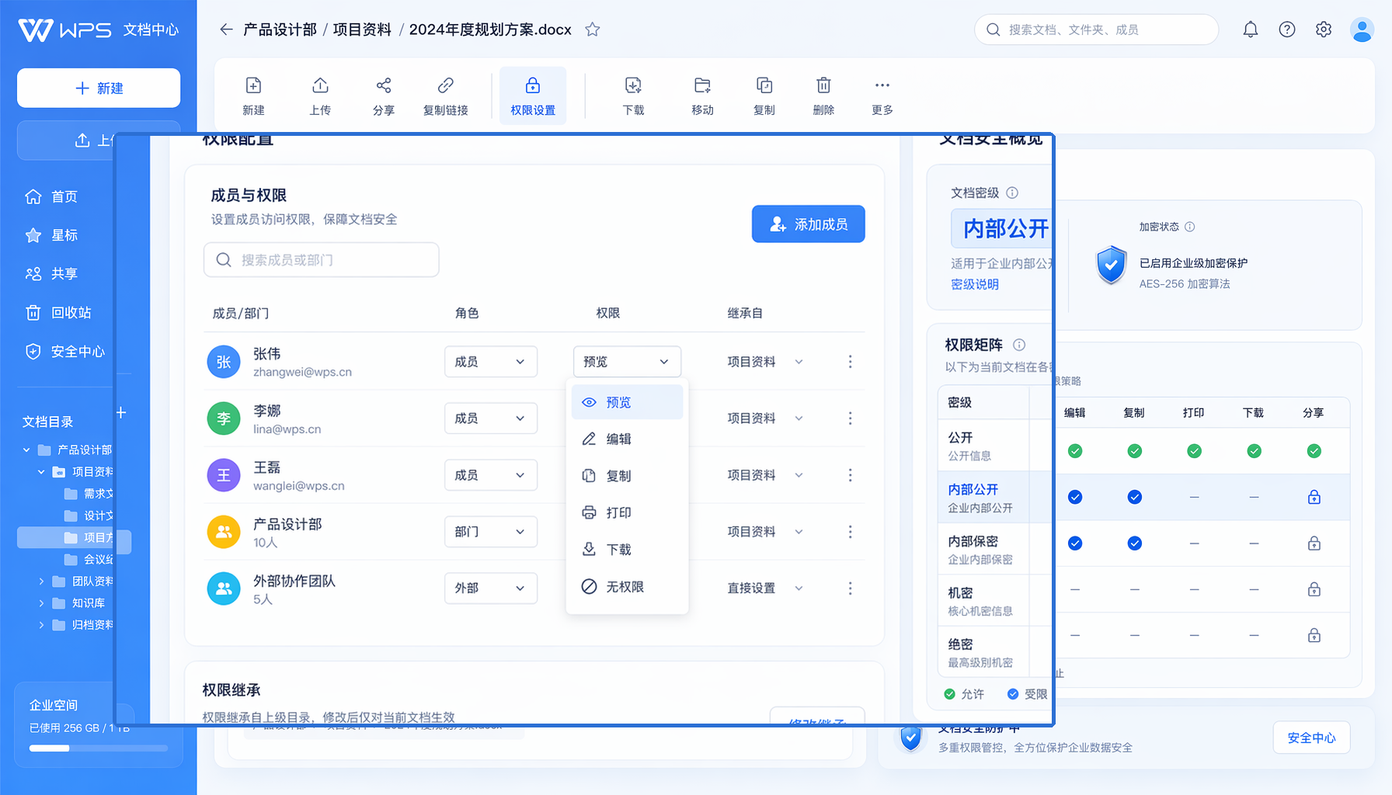Click the 复制 copy toolbar icon
This screenshot has width=1392, height=795.
(764, 85)
